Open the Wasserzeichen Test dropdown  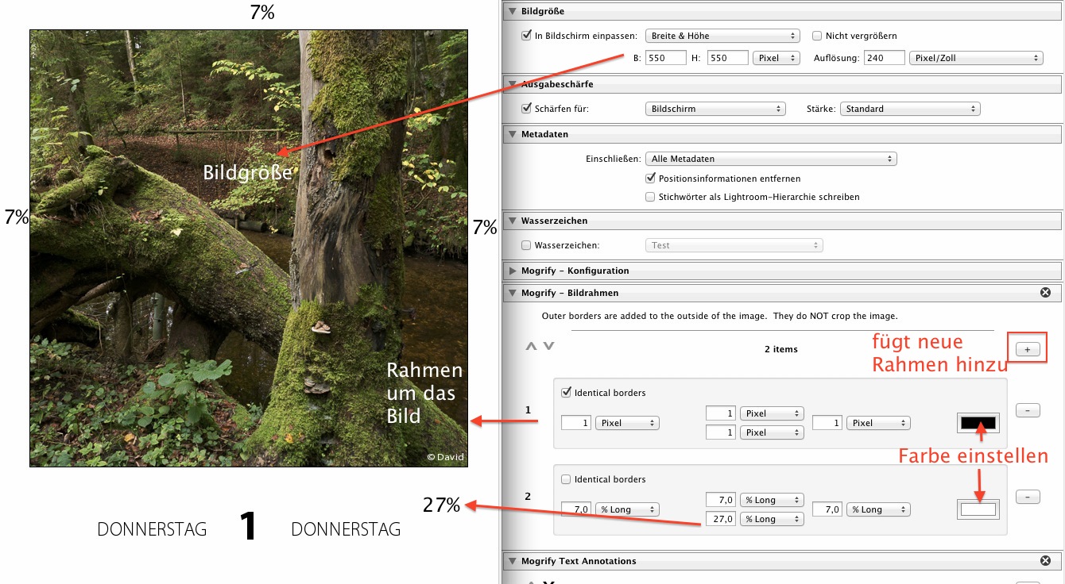[x=734, y=246]
